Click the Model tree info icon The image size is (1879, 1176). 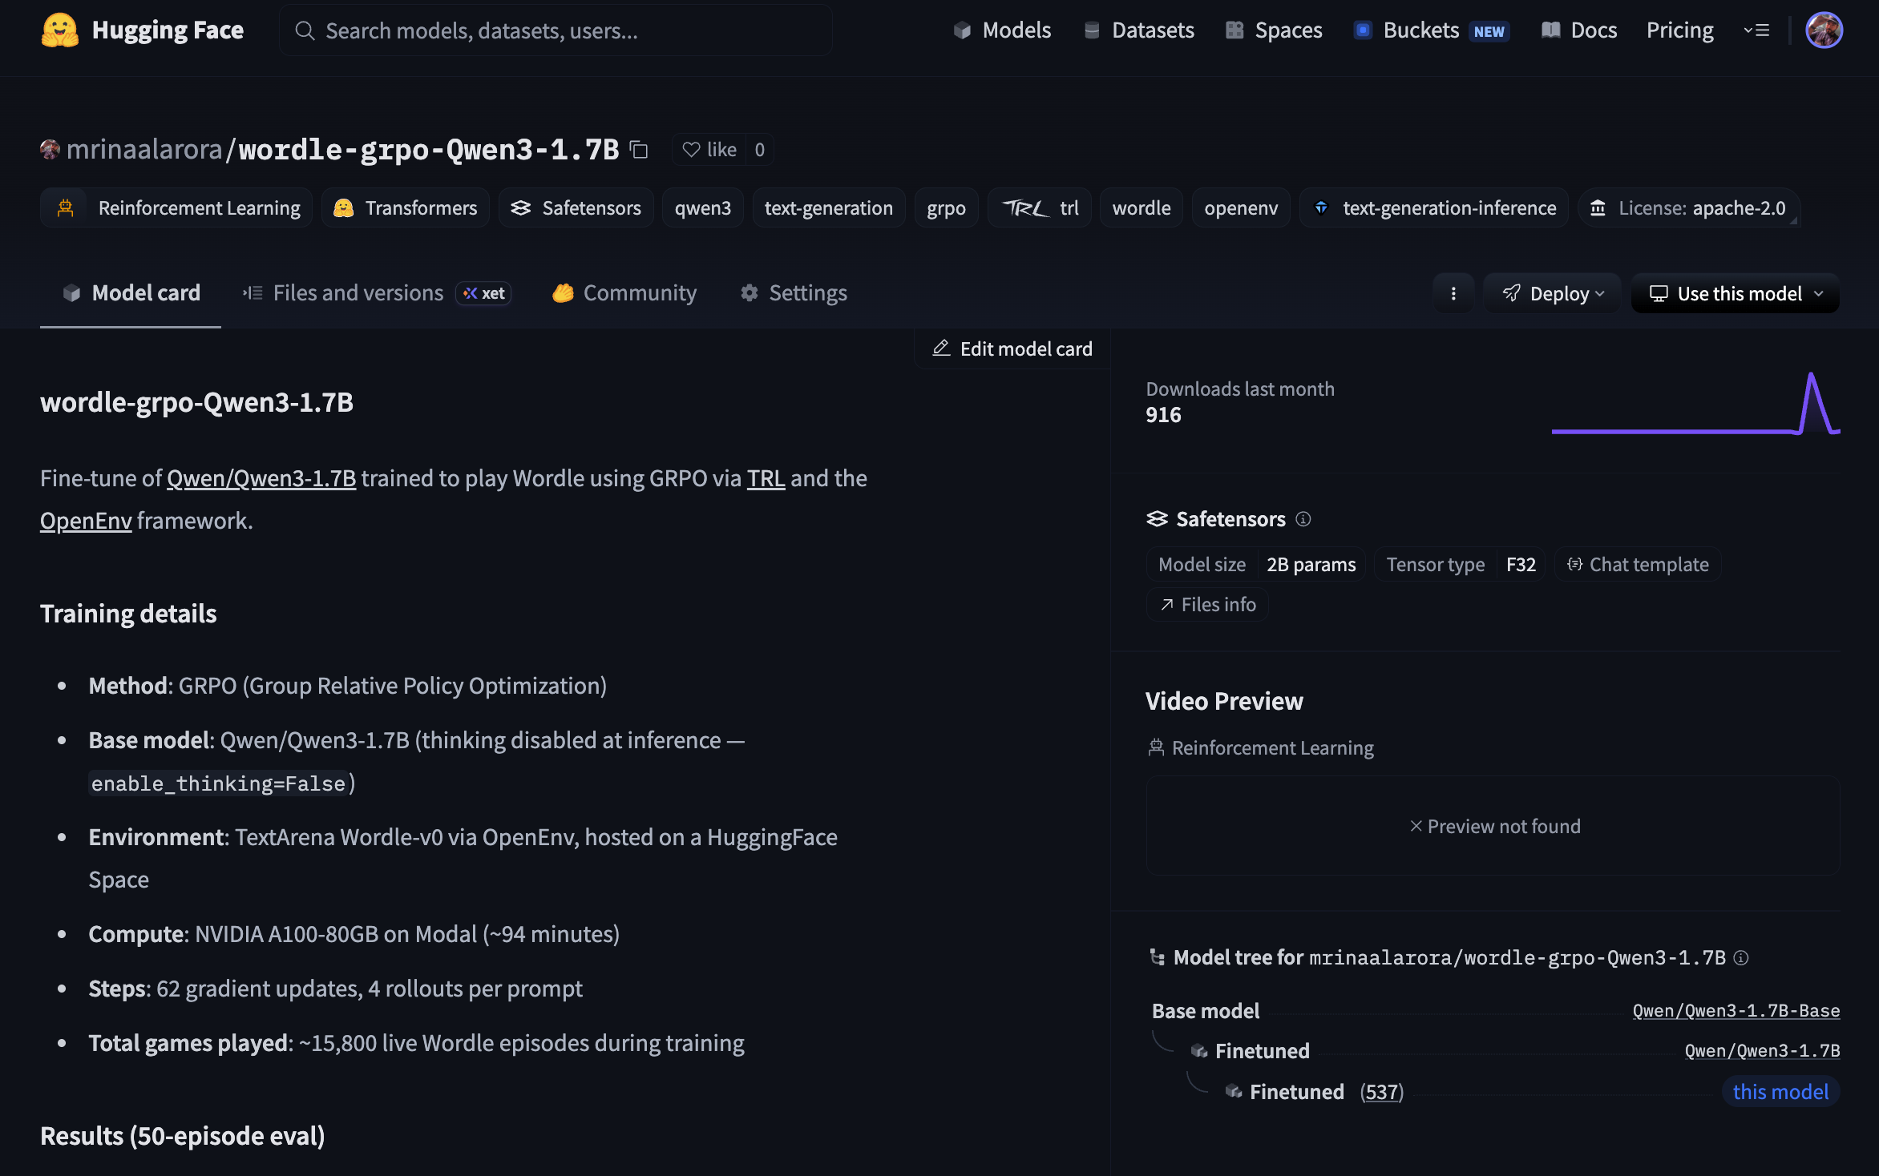click(1741, 957)
